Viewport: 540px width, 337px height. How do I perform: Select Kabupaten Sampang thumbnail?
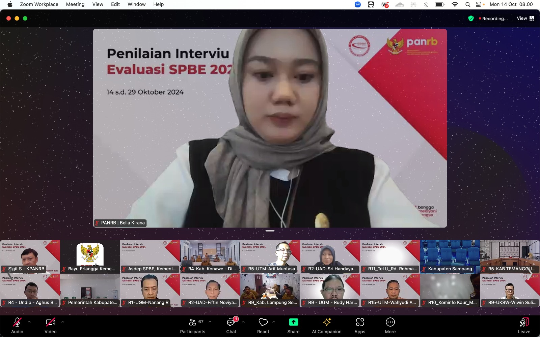pyautogui.click(x=450, y=256)
